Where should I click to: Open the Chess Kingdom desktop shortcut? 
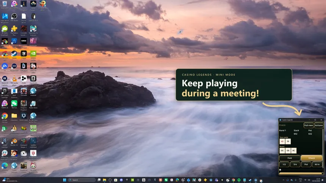pos(24,5)
